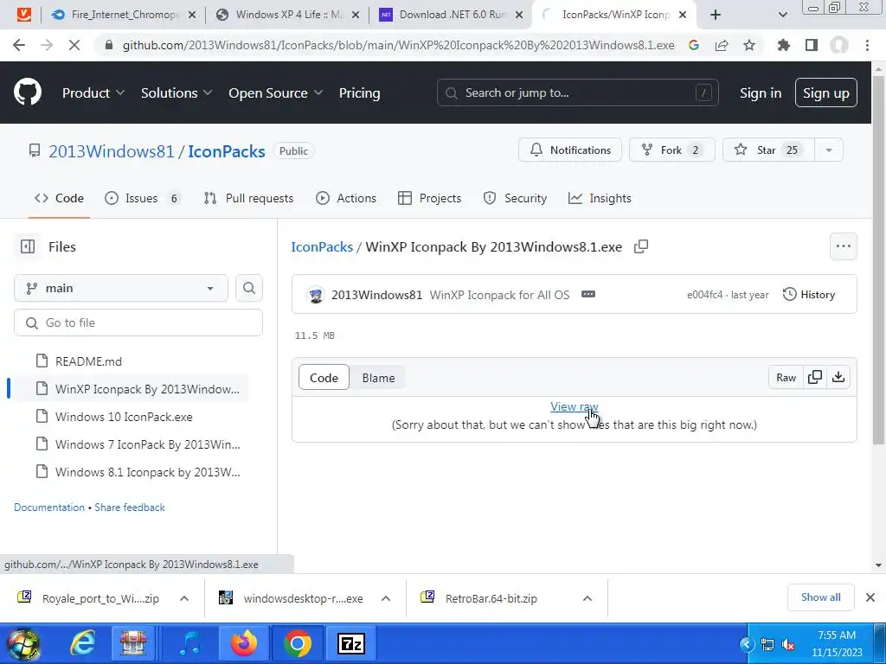Expand the Open Source menu
This screenshot has height=664, width=886.
(x=276, y=93)
